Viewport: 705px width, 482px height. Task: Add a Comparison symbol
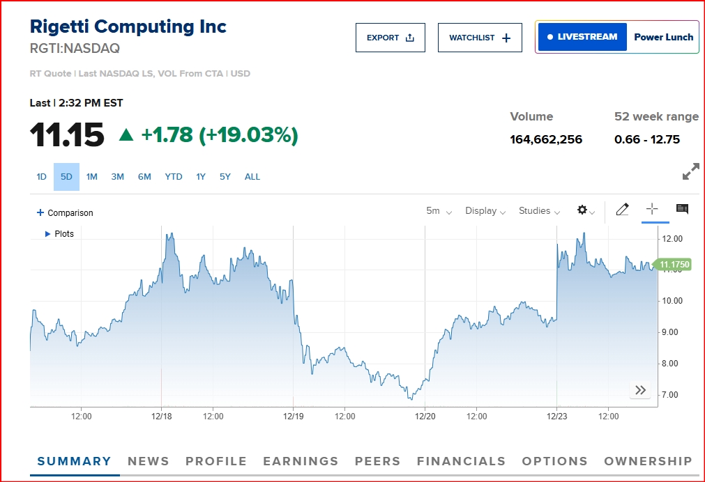[x=65, y=213]
